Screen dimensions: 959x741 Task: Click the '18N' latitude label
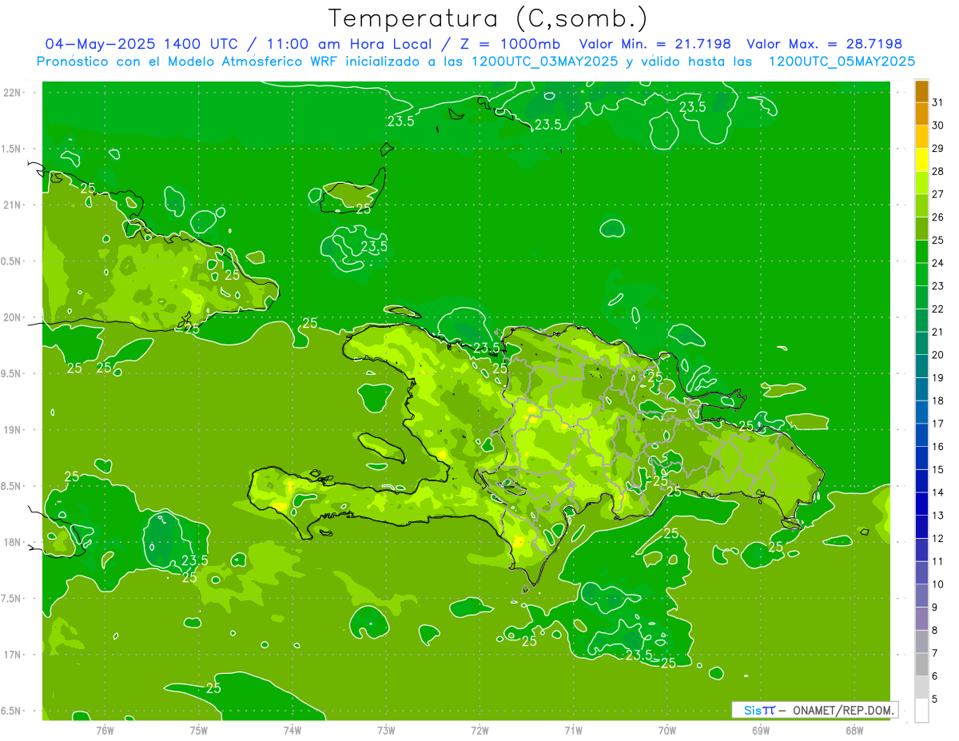[x=12, y=542]
